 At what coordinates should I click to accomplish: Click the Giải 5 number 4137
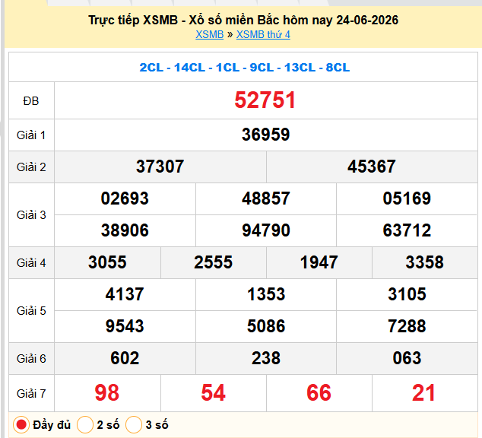tap(125, 294)
